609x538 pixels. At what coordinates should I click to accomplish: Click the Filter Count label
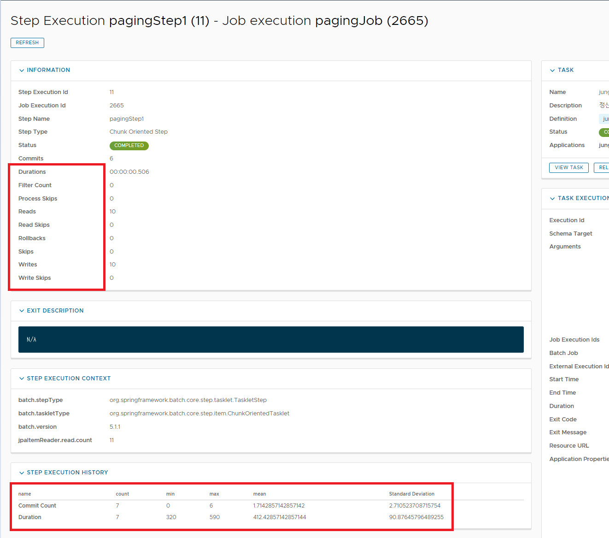pos(35,185)
